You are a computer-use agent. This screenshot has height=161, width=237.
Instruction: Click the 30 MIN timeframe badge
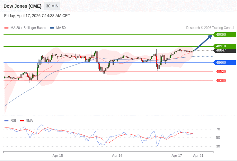tap(52, 6)
